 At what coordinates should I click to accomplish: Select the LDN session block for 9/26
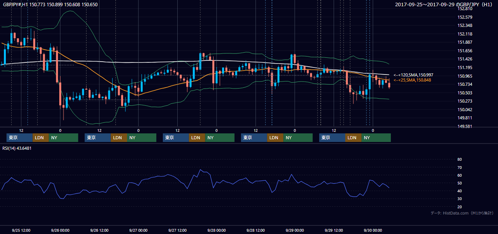click(119, 138)
